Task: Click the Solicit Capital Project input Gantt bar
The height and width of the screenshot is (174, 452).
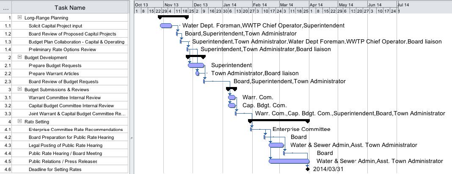Action: (165, 26)
